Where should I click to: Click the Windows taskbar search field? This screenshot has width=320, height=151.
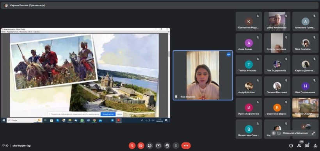click(25, 120)
